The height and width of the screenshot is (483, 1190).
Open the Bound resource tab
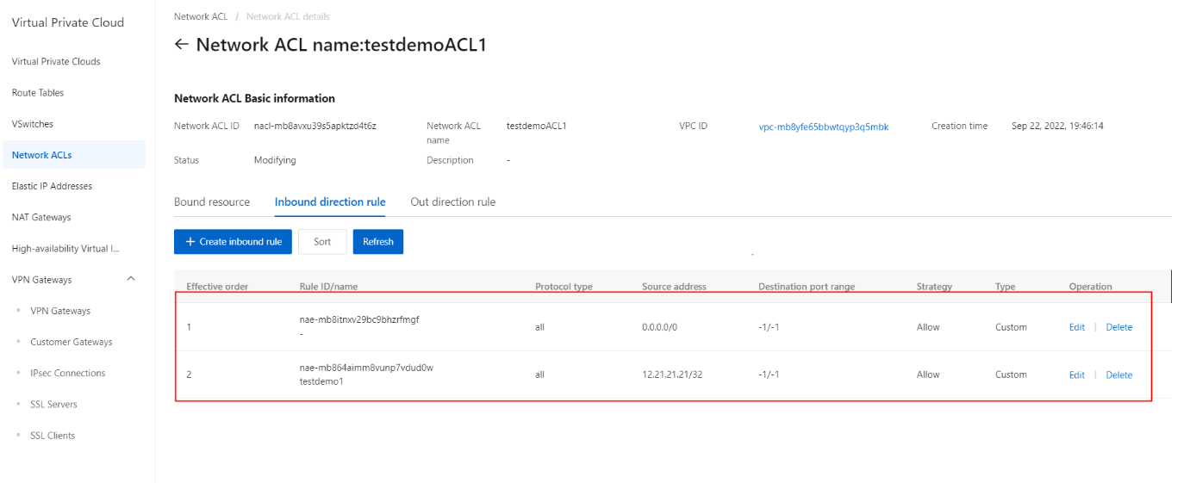tap(212, 202)
